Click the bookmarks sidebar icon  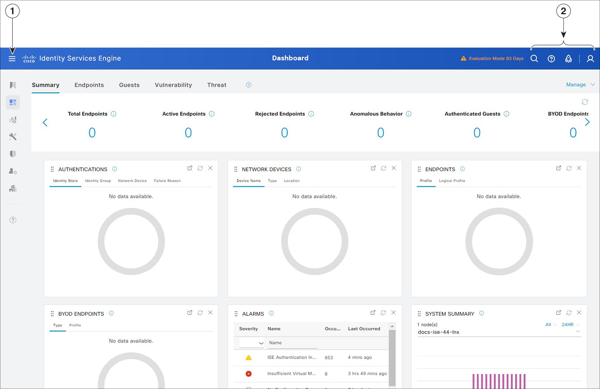point(13,85)
